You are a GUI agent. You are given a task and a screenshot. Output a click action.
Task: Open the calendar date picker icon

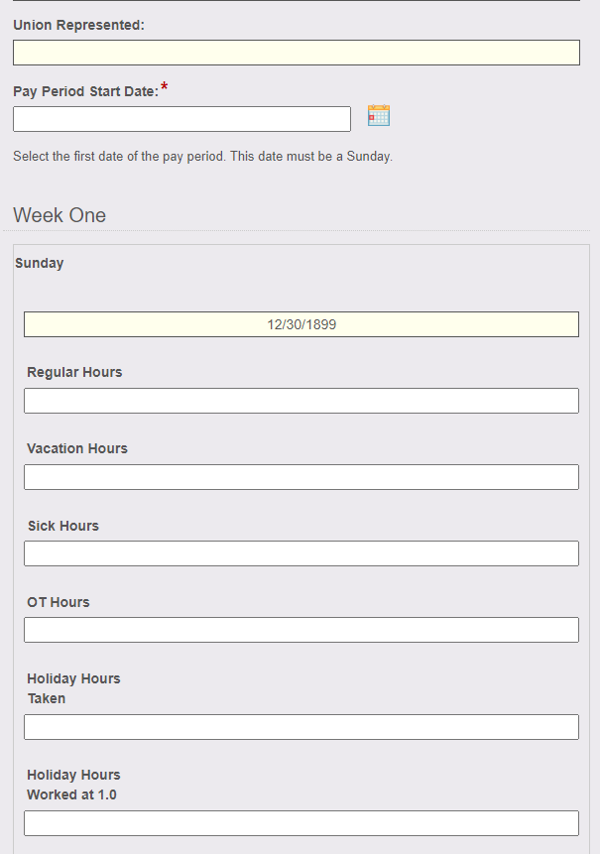pyautogui.click(x=379, y=115)
